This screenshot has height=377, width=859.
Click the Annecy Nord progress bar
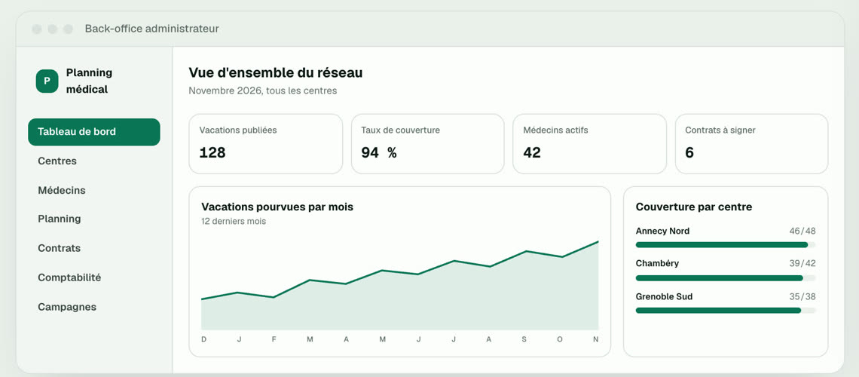(726, 244)
